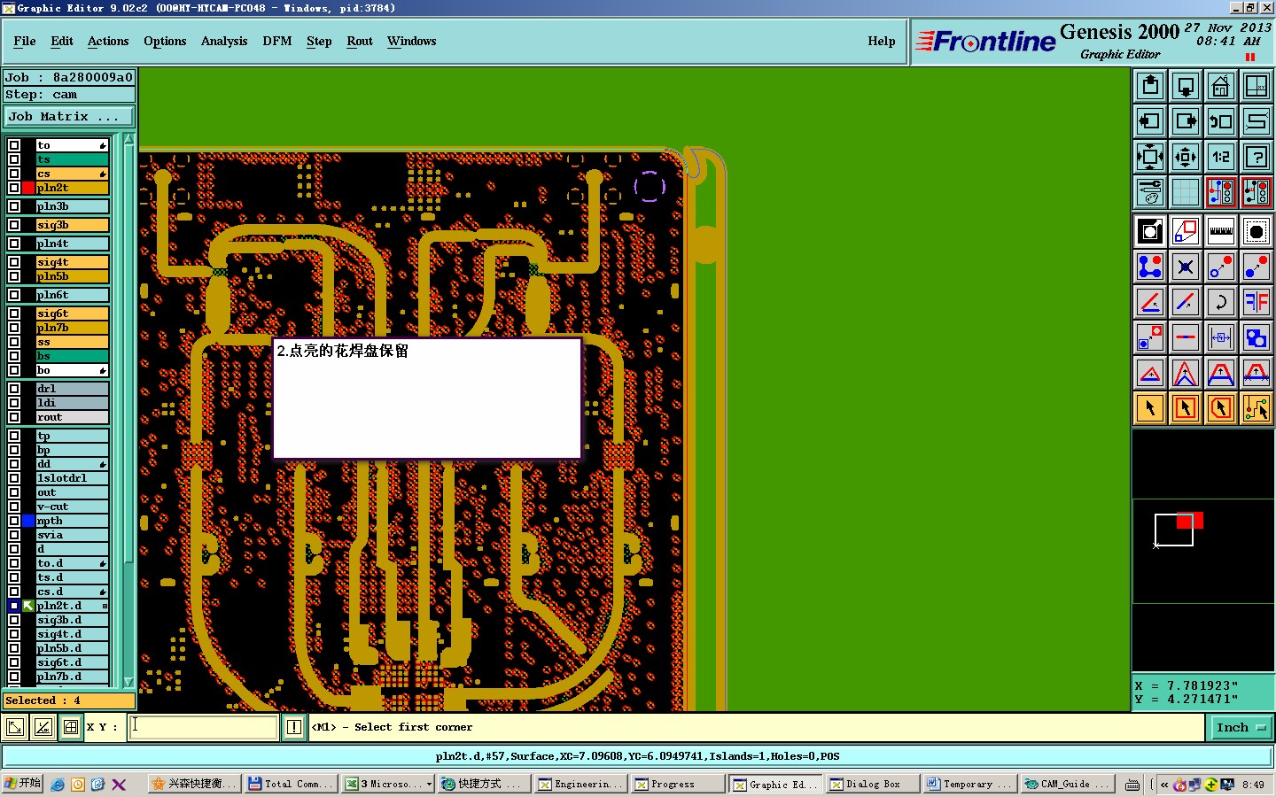The image size is (1276, 797).
Task: Click the black octagon feature highlight icon
Action: pyautogui.click(x=1257, y=231)
